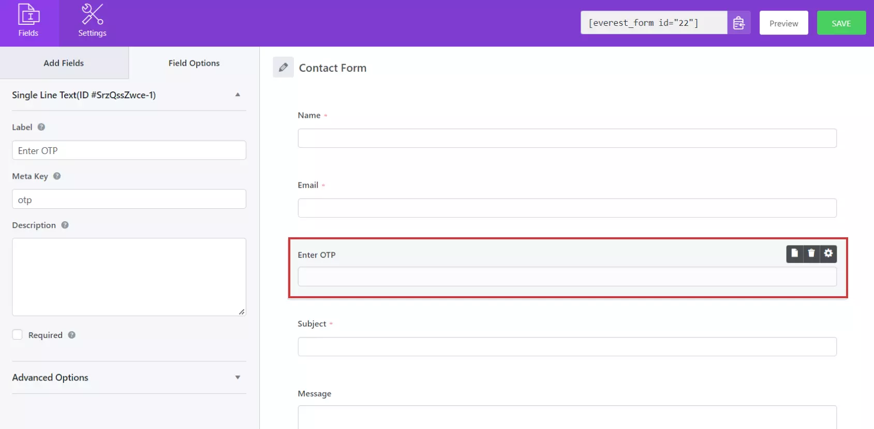Delete the Enter OTP field
874x429 pixels.
[811, 253]
